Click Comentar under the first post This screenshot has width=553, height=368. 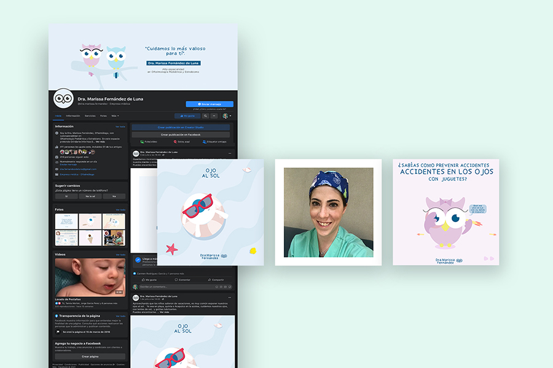click(182, 279)
